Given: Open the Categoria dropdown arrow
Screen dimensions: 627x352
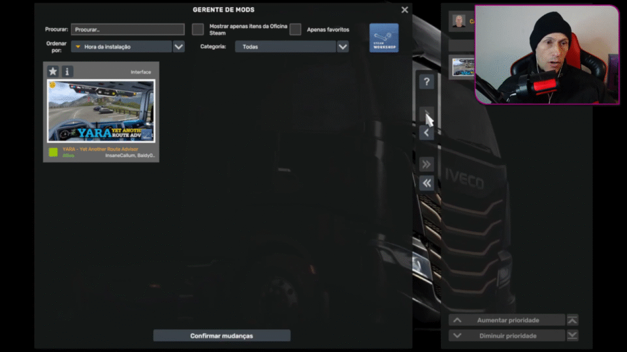Looking at the screenshot, I should tap(343, 47).
